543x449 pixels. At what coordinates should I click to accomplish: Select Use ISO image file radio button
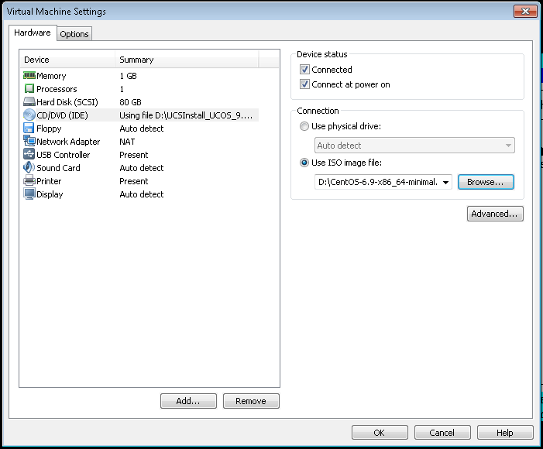(x=304, y=163)
